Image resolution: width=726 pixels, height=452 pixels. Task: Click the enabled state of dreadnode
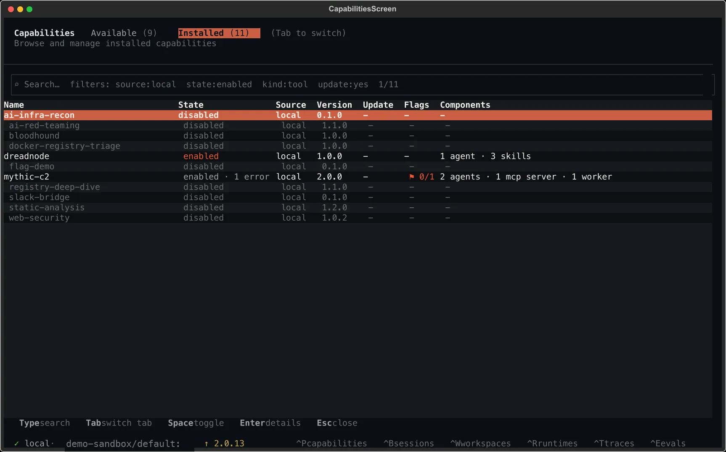(201, 156)
